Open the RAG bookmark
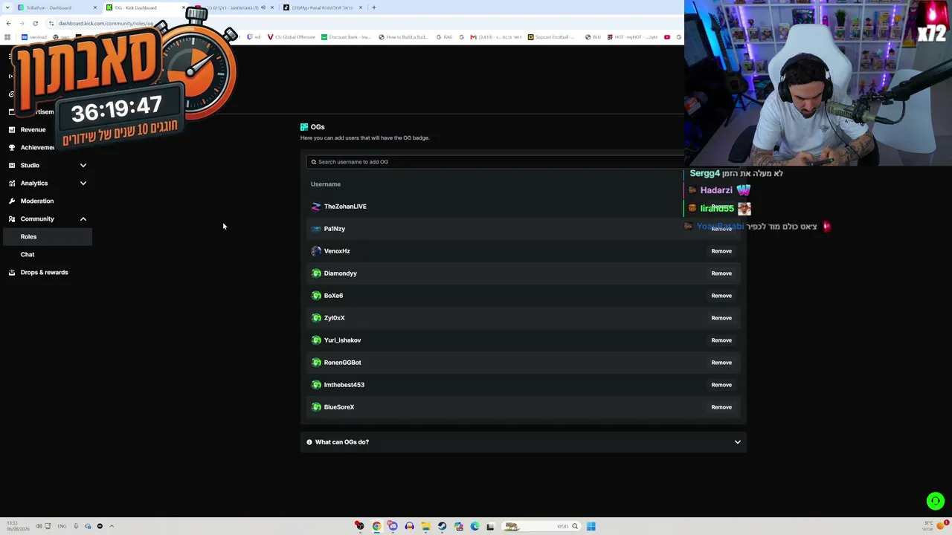This screenshot has width=952, height=535. pyautogui.click(x=445, y=37)
